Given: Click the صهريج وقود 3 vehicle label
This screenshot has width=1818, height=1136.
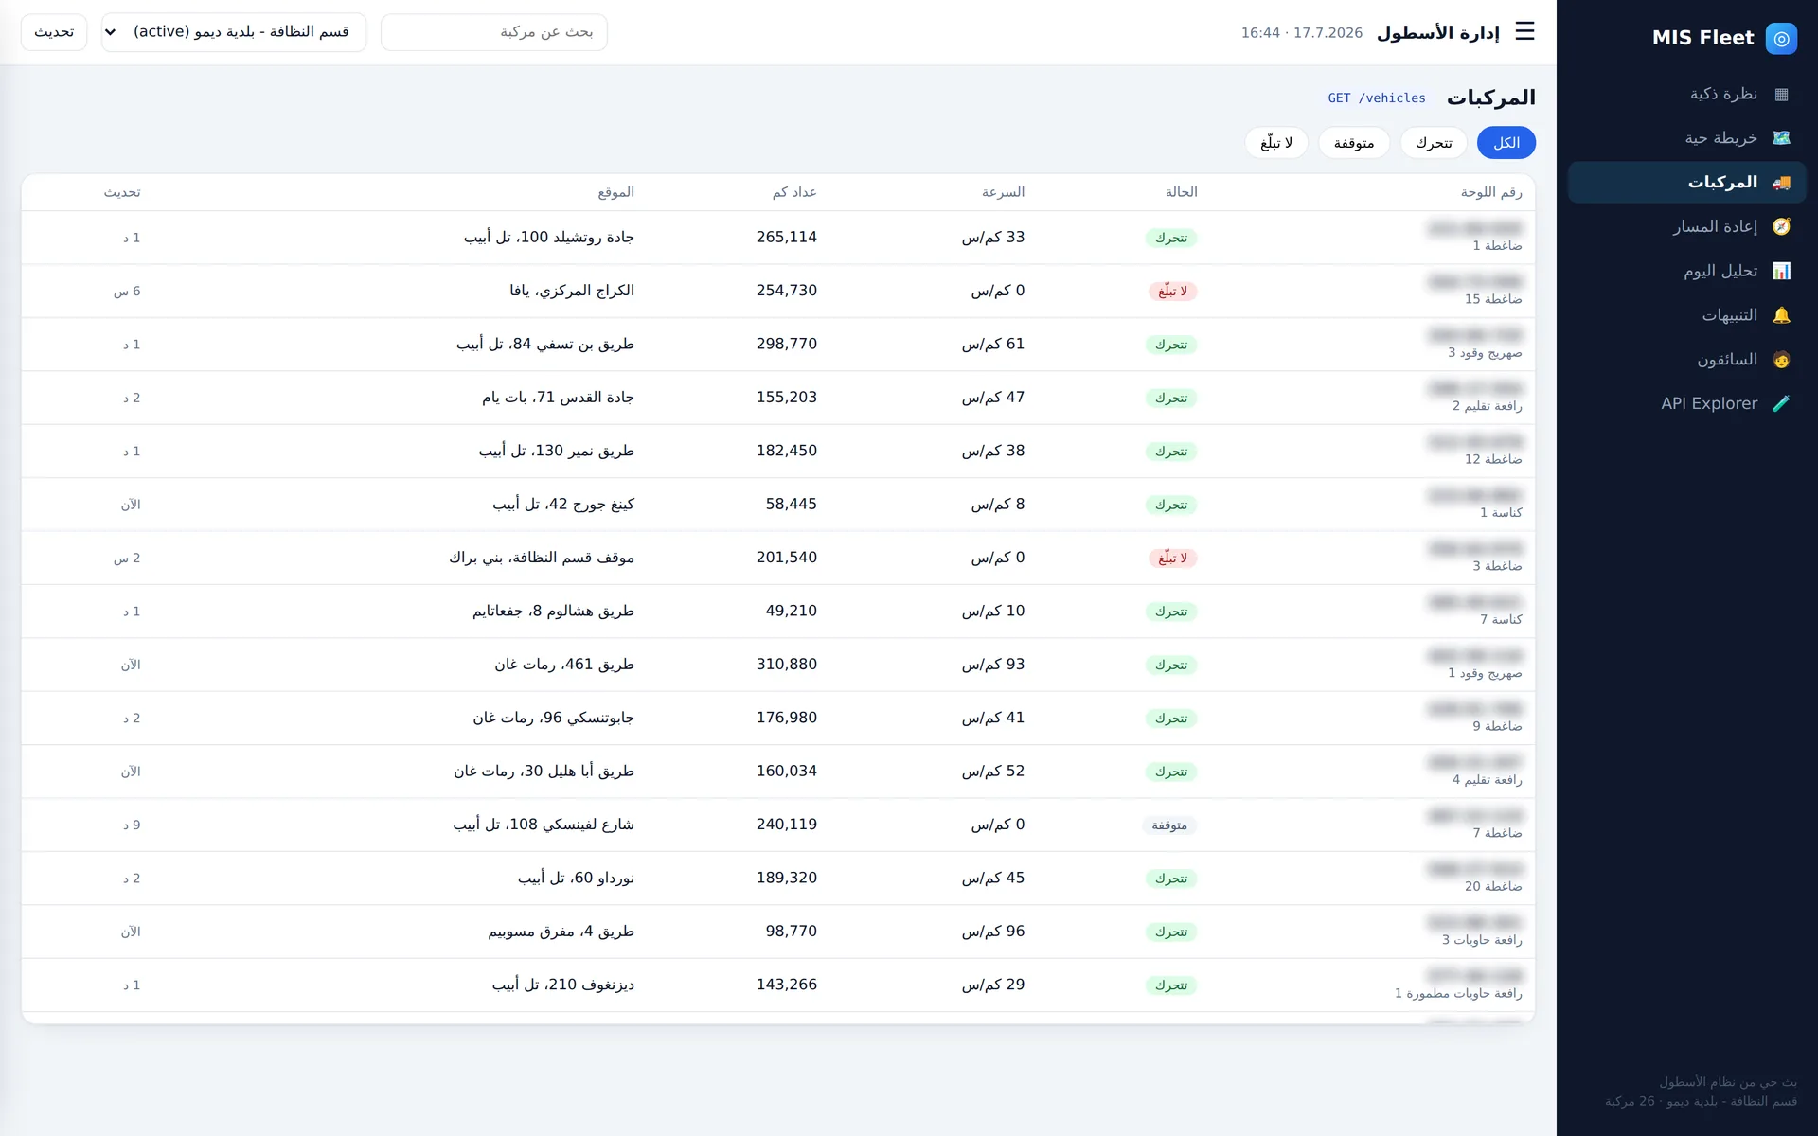Looking at the screenshot, I should coord(1485,352).
